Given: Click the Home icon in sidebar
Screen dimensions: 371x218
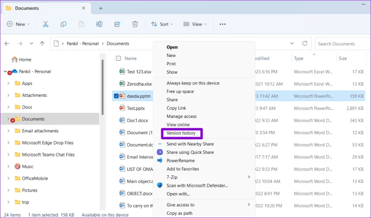Looking at the screenshot, I should point(14,60).
